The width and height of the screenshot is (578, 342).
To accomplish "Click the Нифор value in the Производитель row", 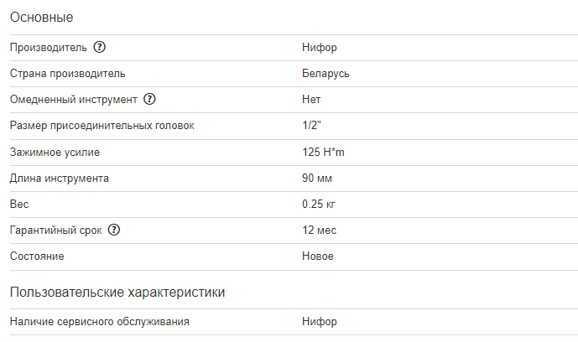I will (x=319, y=48).
